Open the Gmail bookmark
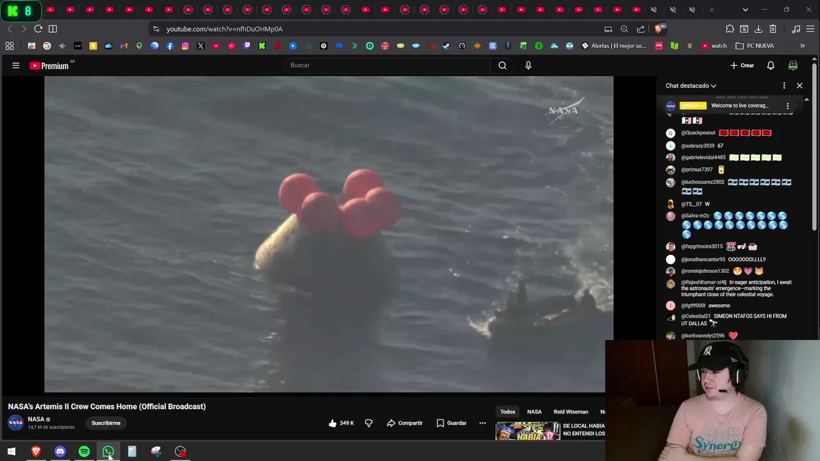820x461 pixels. click(x=124, y=46)
